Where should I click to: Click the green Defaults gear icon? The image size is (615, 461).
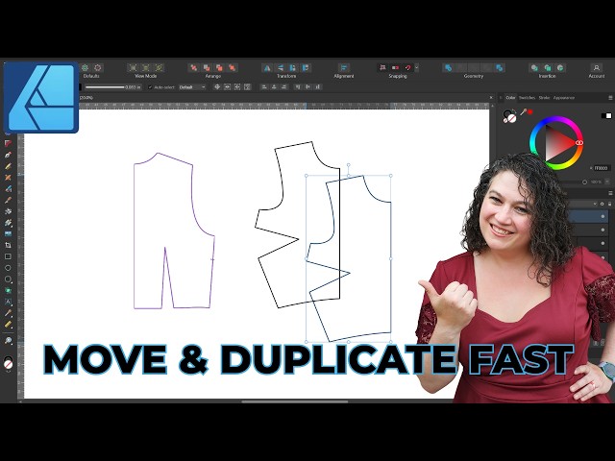tap(85, 68)
